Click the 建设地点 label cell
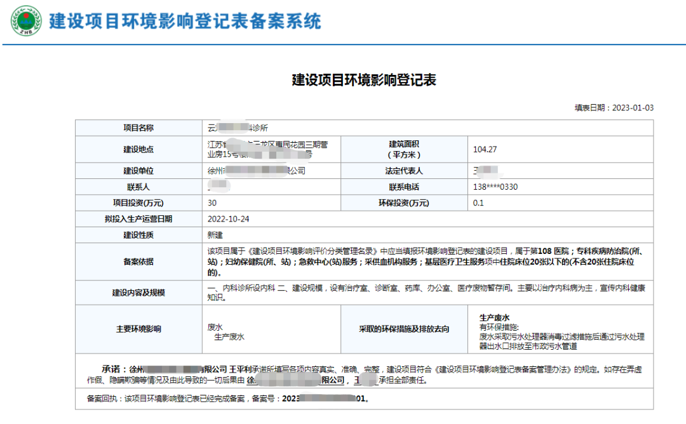This screenshot has height=424, width=686. coord(138,150)
